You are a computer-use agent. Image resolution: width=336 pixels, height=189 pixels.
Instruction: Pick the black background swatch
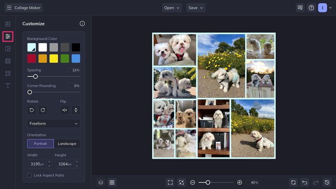pos(76,47)
